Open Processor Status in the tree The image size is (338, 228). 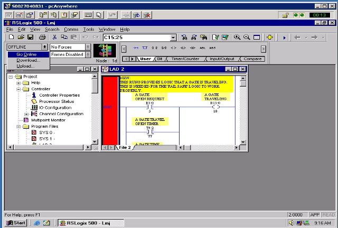pos(57,101)
